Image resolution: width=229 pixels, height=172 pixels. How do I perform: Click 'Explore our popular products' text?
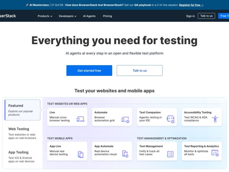tap(21, 113)
